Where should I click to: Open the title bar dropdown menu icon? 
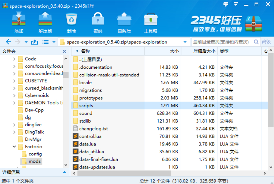tap(236, 4)
